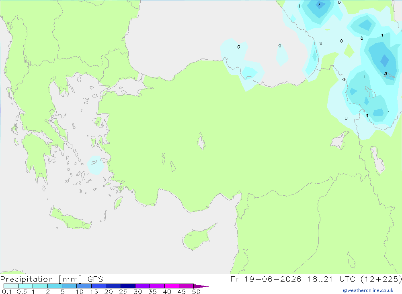Click the 'UTC' label
The image size is (402, 294).
(347, 279)
